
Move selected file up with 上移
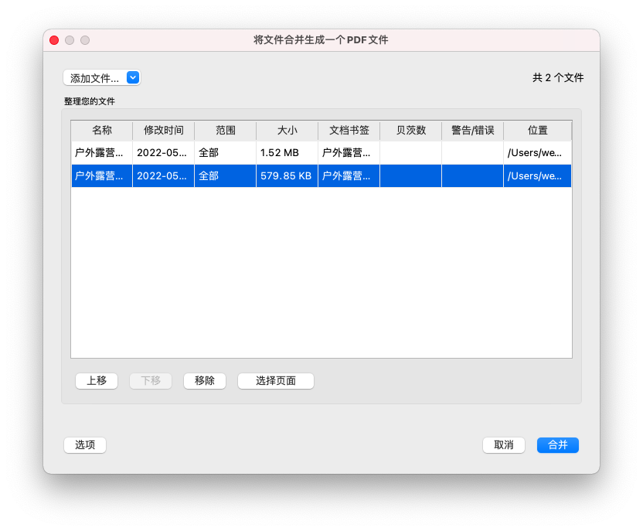pos(97,380)
